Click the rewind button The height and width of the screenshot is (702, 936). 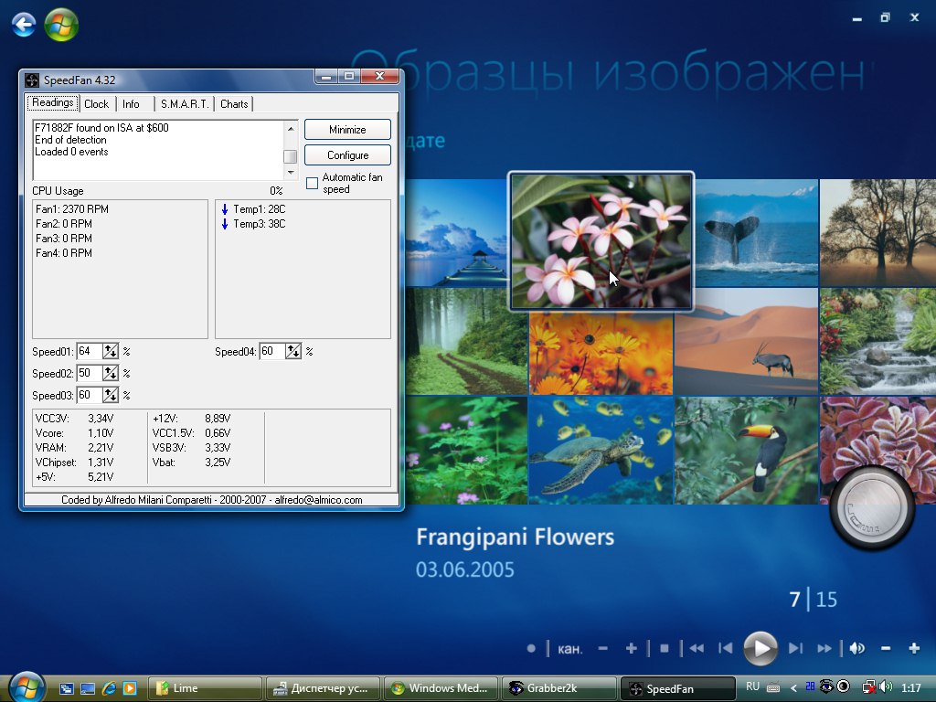697,648
